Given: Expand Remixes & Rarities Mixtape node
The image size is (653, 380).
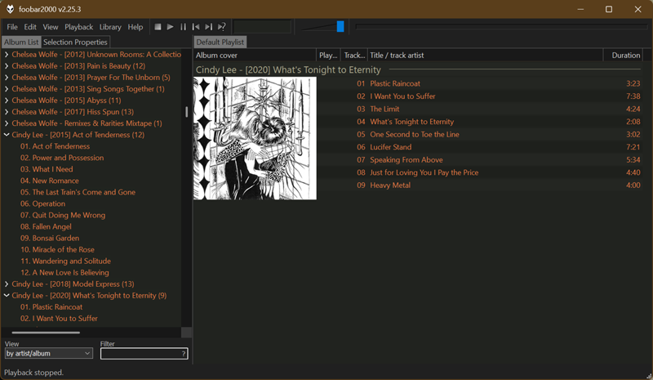Looking at the screenshot, I should pos(7,123).
